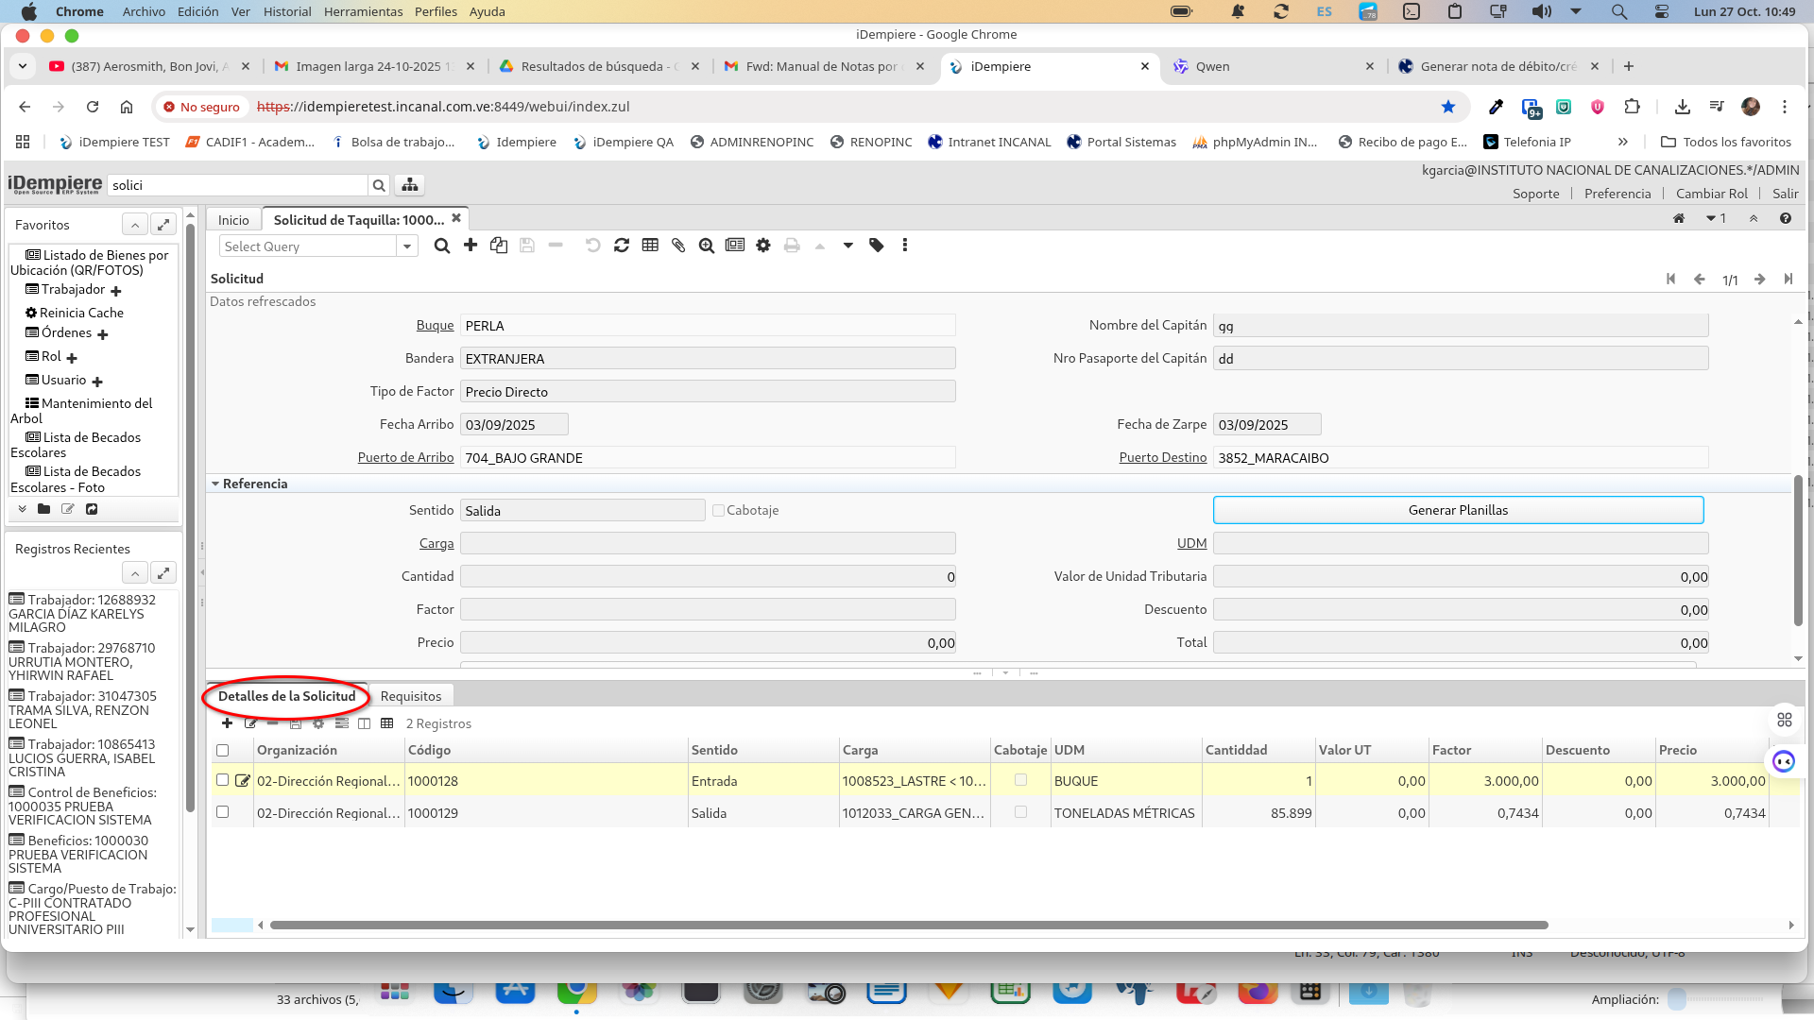This screenshot has width=1814, height=1020.
Task: Collapse the Referencia section
Action: click(x=215, y=484)
